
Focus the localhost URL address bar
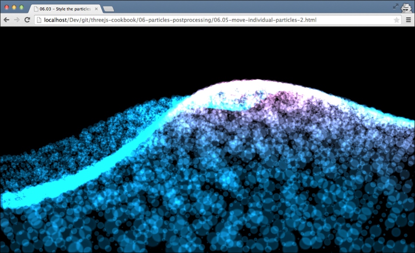217,20
